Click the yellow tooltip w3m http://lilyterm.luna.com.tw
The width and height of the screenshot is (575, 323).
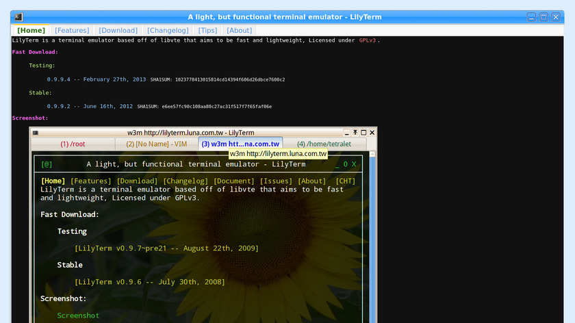(278, 154)
